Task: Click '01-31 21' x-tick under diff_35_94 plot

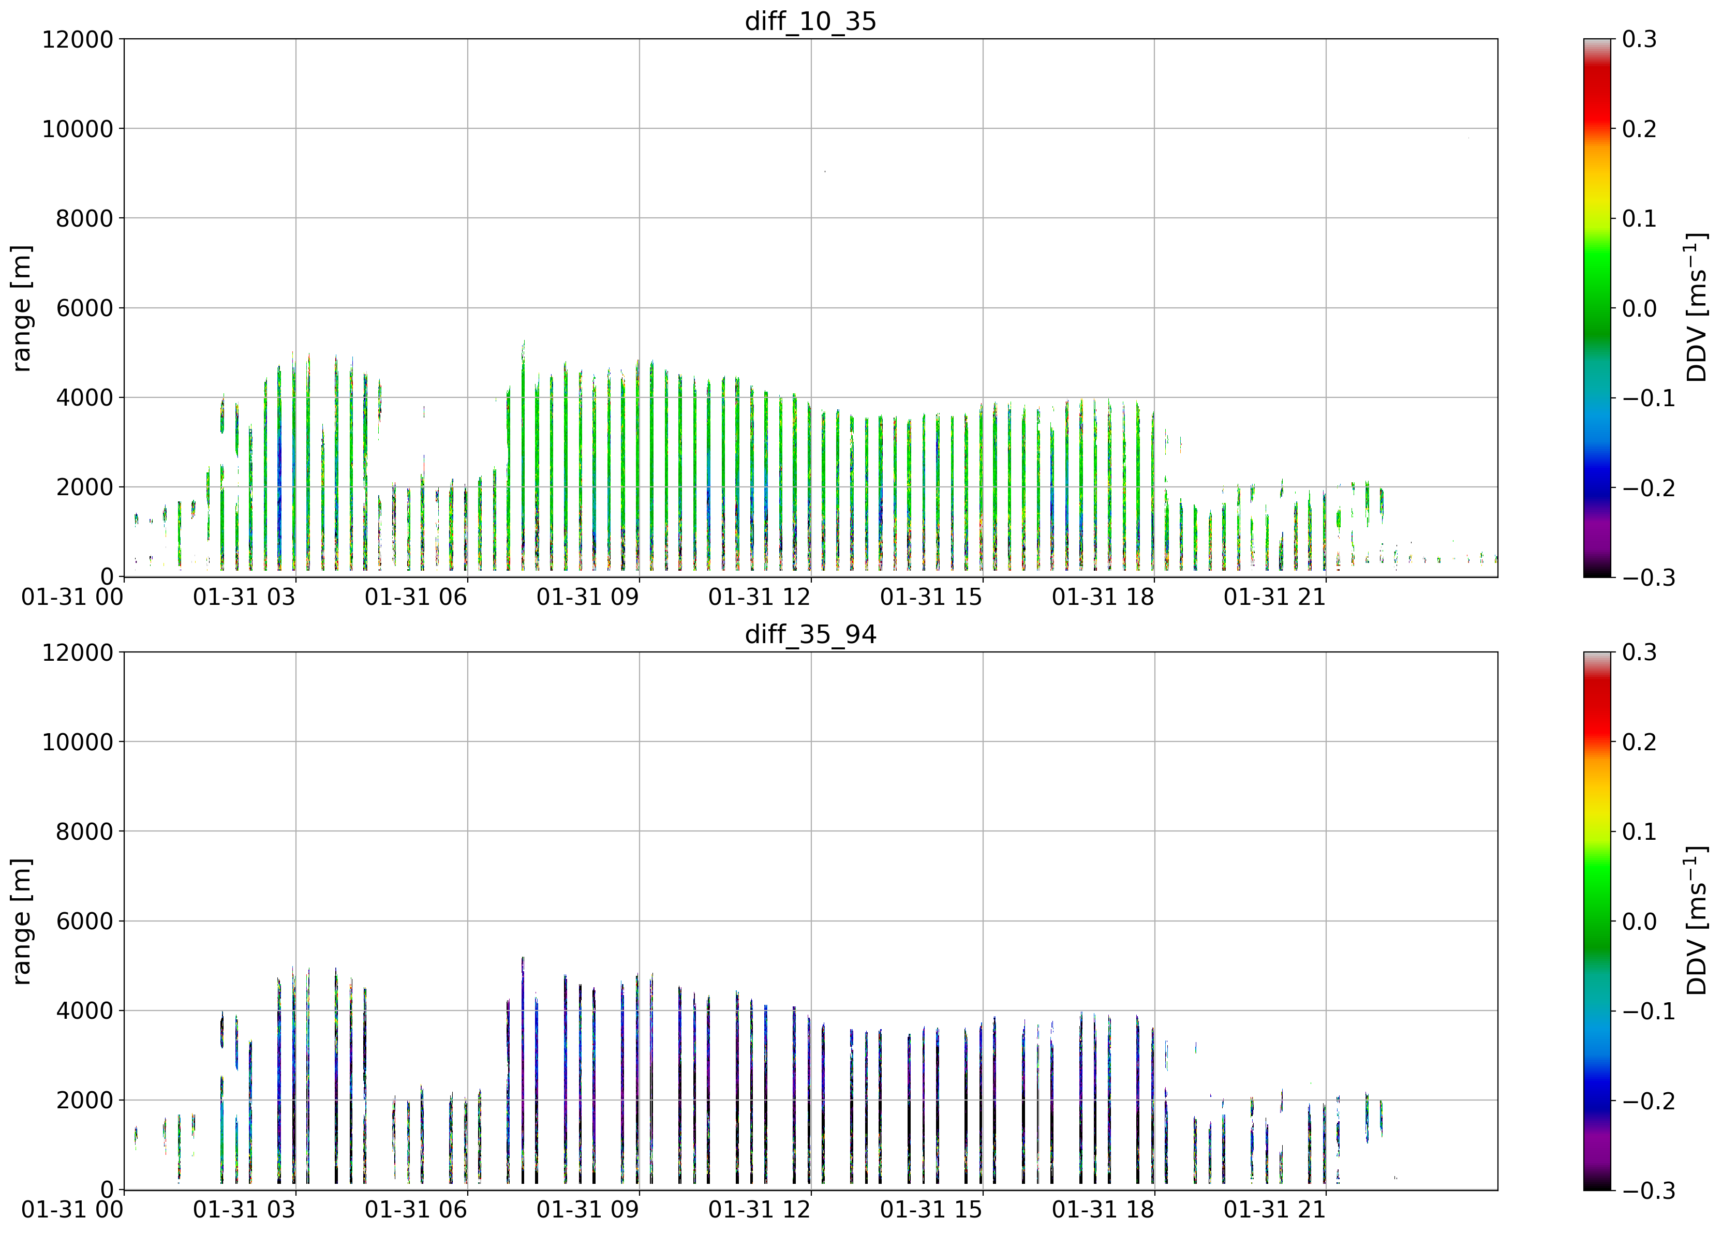Action: [1275, 1210]
